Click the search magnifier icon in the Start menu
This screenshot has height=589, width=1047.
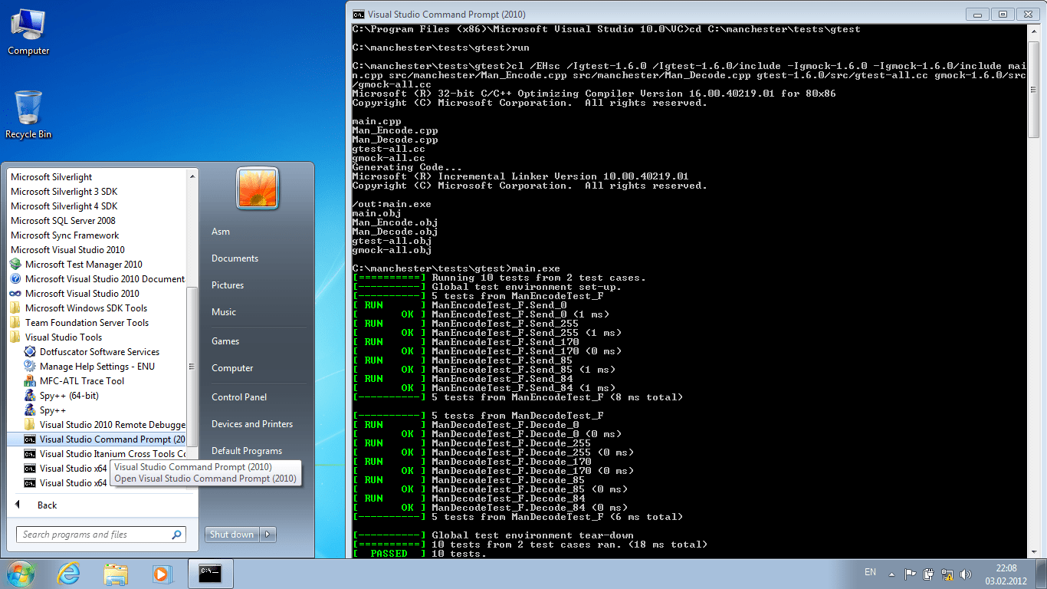(177, 535)
